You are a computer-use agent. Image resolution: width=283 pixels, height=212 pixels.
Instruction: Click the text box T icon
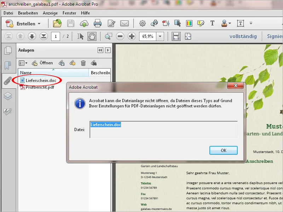pyautogui.click(x=241, y=23)
